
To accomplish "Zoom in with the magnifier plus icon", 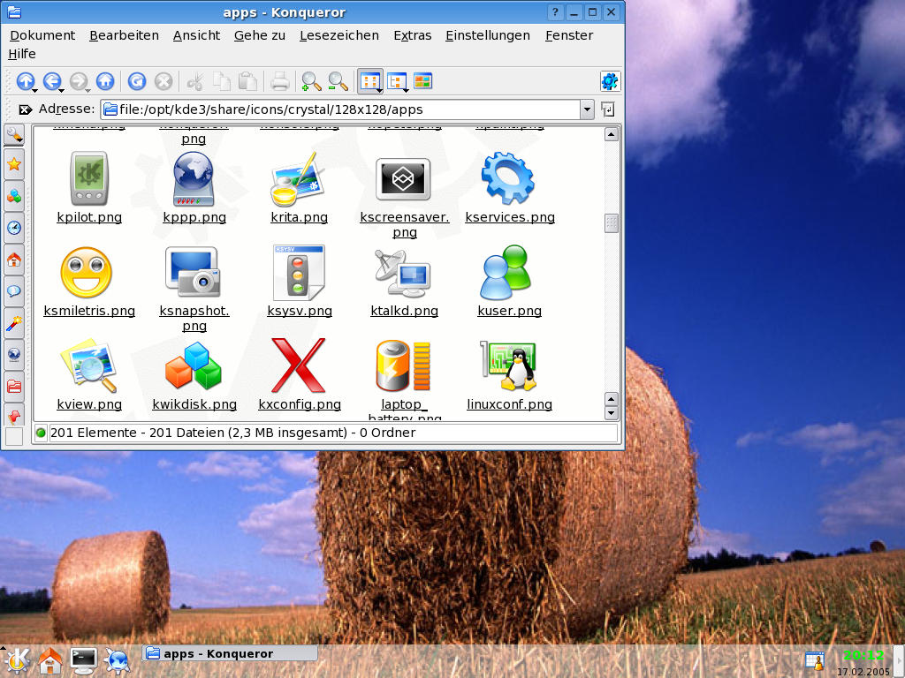I will point(312,81).
